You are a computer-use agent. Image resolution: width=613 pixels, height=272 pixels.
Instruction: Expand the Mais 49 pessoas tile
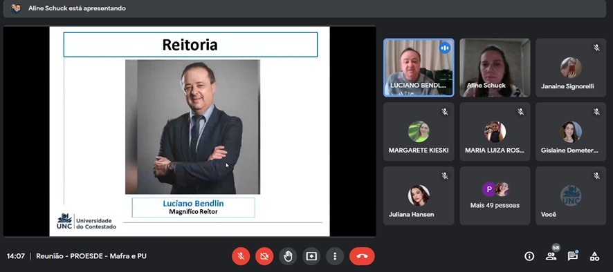coord(495,195)
